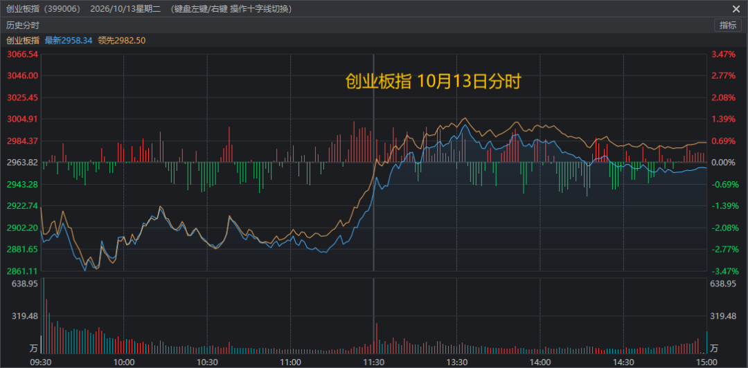Click the 2861.11 bottom price label
This screenshot has width=748, height=368.
[22, 271]
